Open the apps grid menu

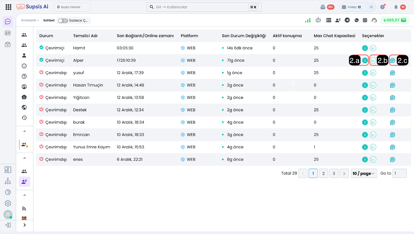click(8, 7)
